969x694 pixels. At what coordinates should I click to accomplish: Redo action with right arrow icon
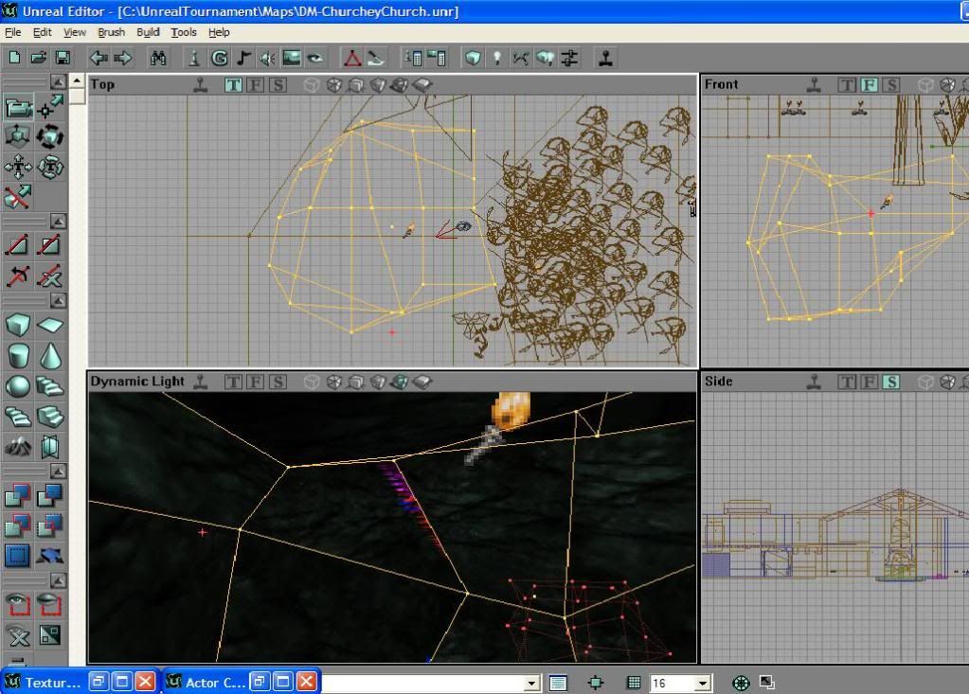pos(123,58)
